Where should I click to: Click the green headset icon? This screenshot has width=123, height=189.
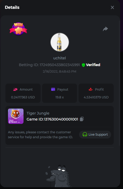(85, 135)
